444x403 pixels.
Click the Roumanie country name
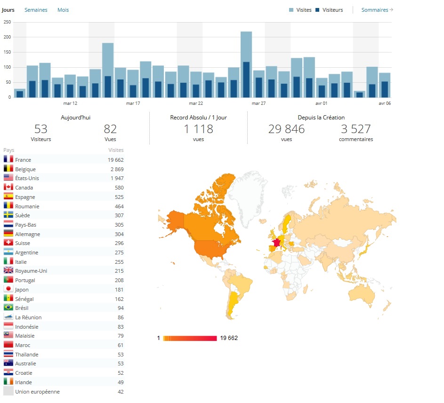[x=27, y=206]
